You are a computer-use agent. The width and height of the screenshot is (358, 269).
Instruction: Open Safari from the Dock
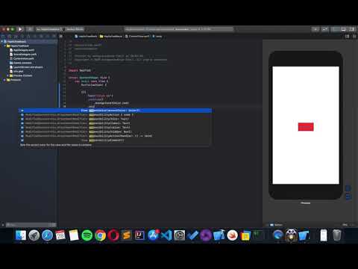(47, 235)
